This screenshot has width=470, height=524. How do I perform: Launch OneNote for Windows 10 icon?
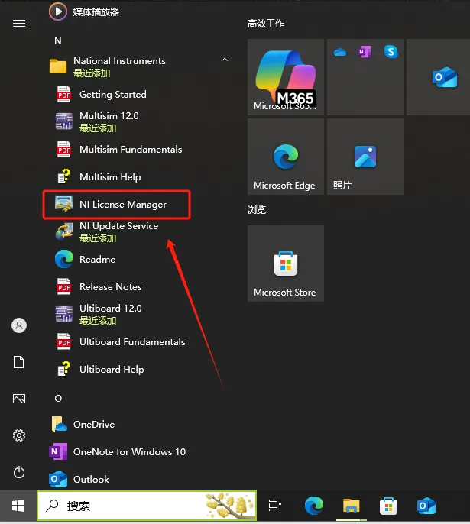point(58,451)
